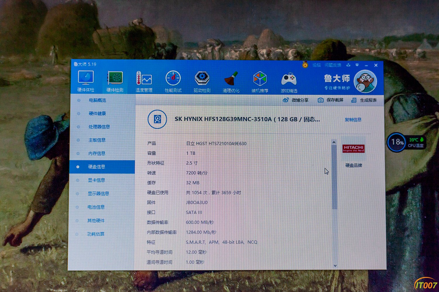Click the features value S.M.A.R.T, APM, 48-bit LBA, NCQ
439x292 pixels.
tap(222, 242)
